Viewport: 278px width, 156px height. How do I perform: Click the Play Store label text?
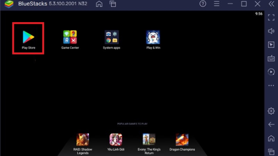point(28,48)
